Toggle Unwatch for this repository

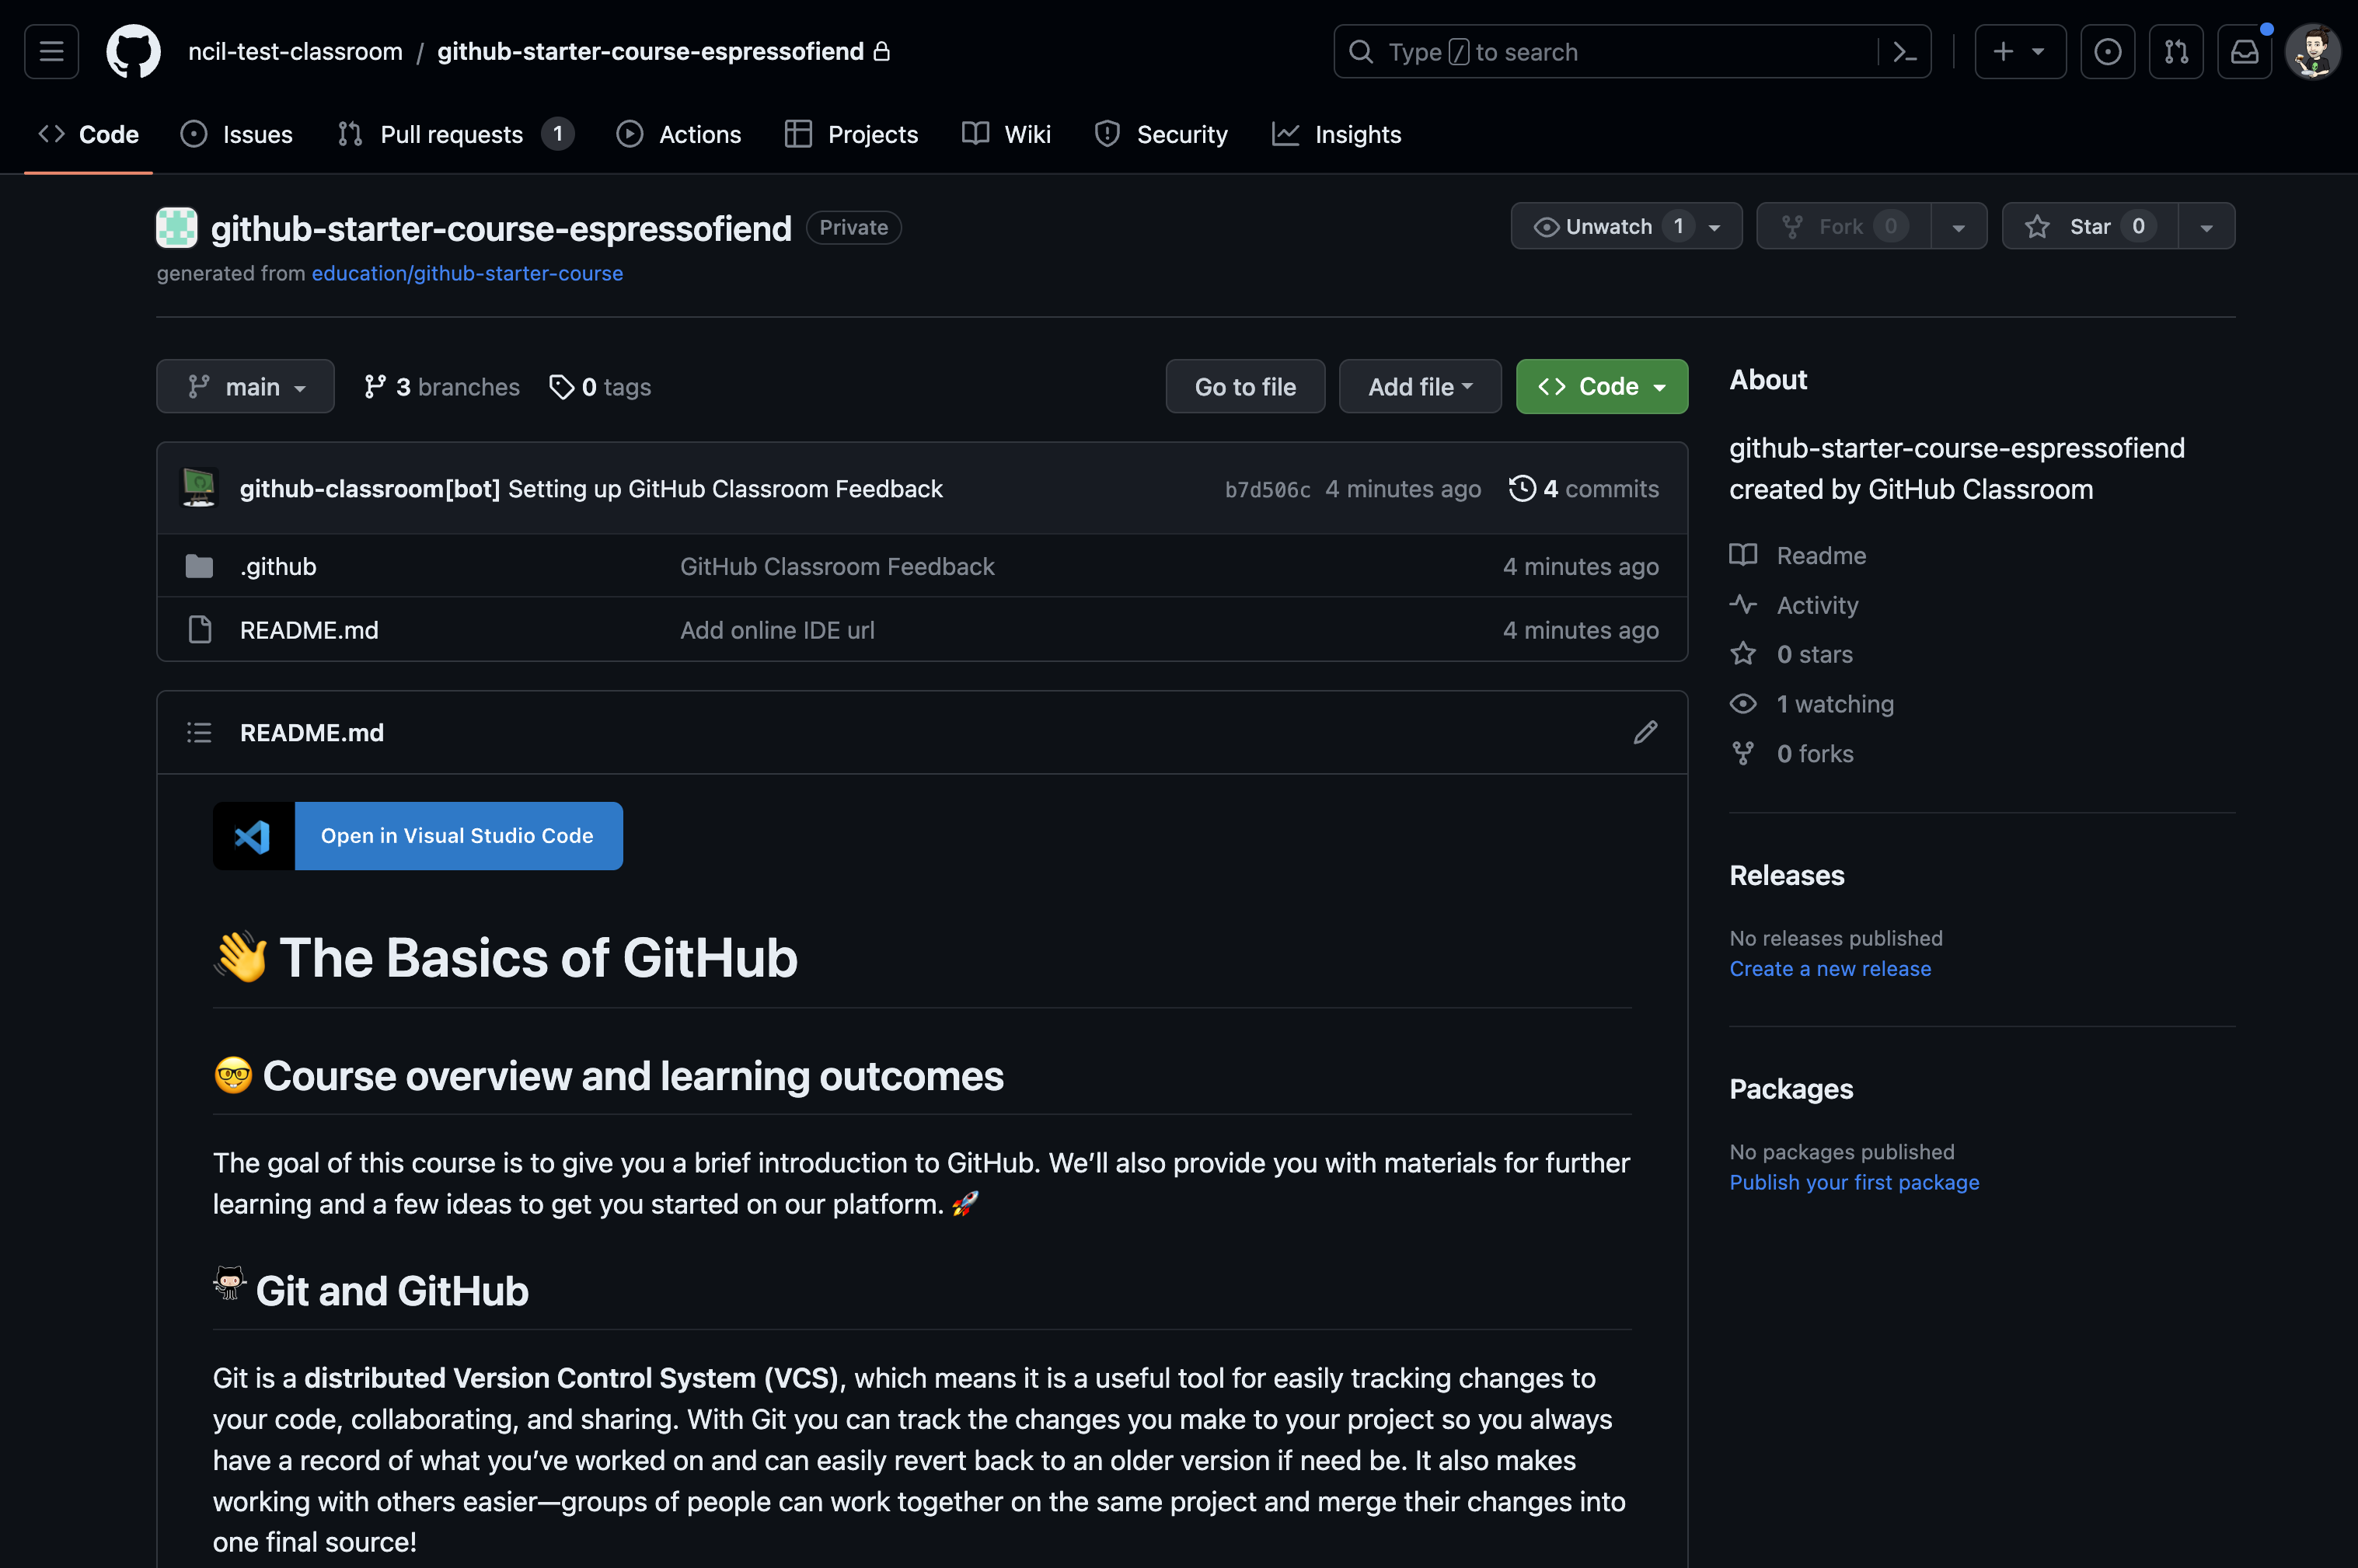[x=1610, y=226]
